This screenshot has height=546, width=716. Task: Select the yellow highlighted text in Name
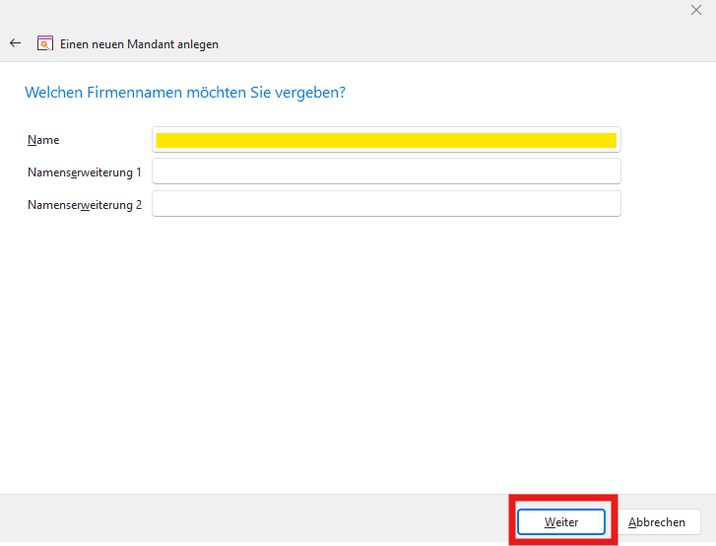click(x=386, y=140)
